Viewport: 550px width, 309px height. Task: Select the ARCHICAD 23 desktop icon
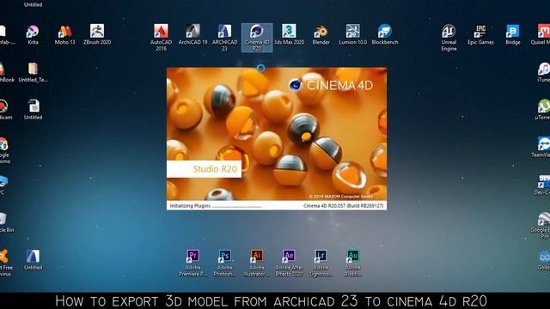[225, 38]
